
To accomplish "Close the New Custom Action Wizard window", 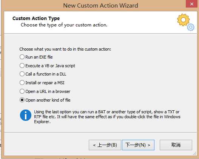I will point(192,4).
